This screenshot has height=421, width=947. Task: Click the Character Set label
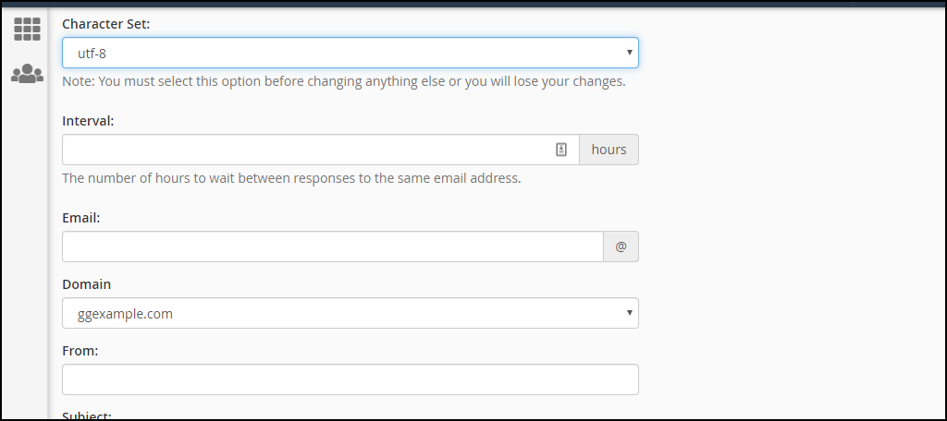pyautogui.click(x=105, y=23)
